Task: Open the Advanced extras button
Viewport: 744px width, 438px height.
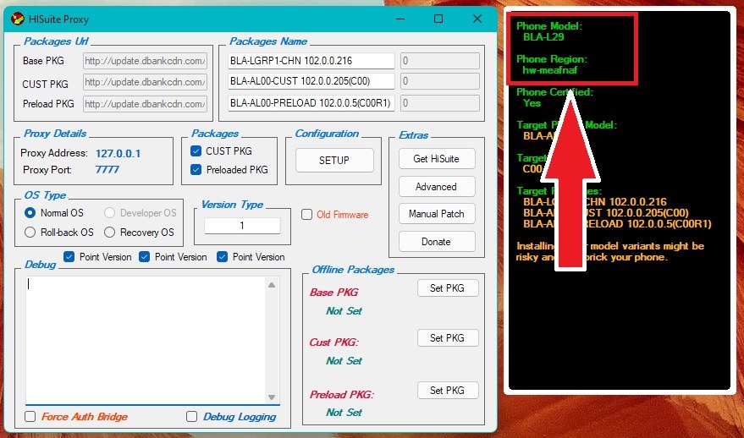Action: point(436,187)
